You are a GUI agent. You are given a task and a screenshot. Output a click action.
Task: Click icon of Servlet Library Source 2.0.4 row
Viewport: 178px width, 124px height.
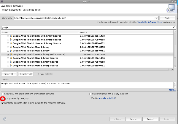(11, 40)
